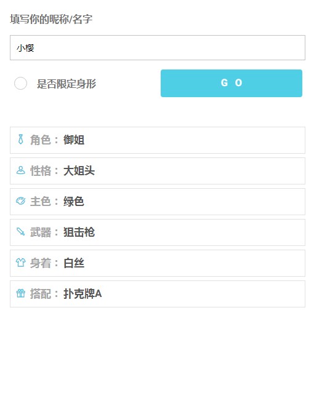Click the sword icon beside 武器
This screenshot has width=314, height=396.
[x=21, y=232]
